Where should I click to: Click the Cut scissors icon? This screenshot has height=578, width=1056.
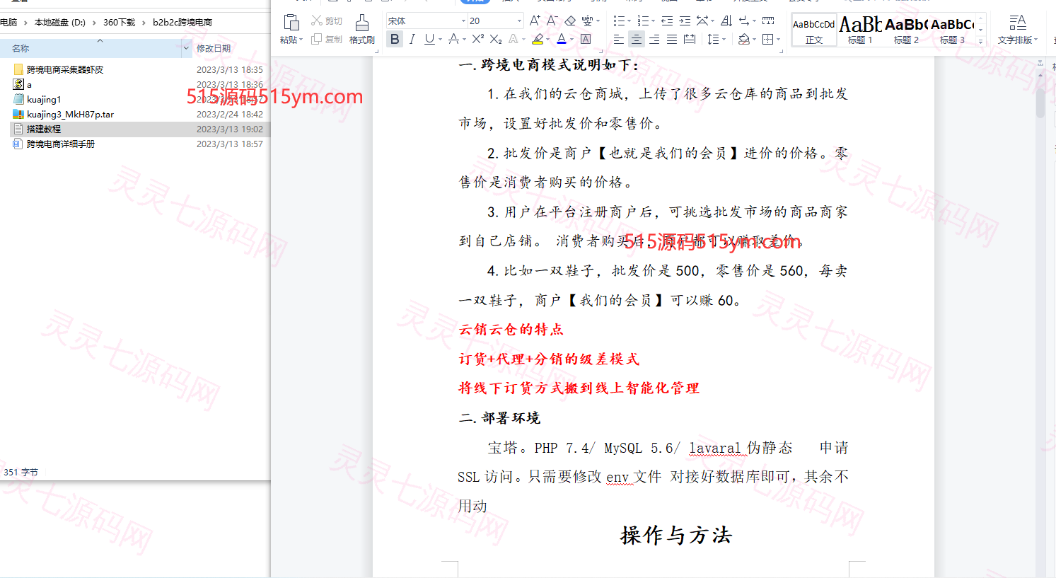[x=317, y=21]
